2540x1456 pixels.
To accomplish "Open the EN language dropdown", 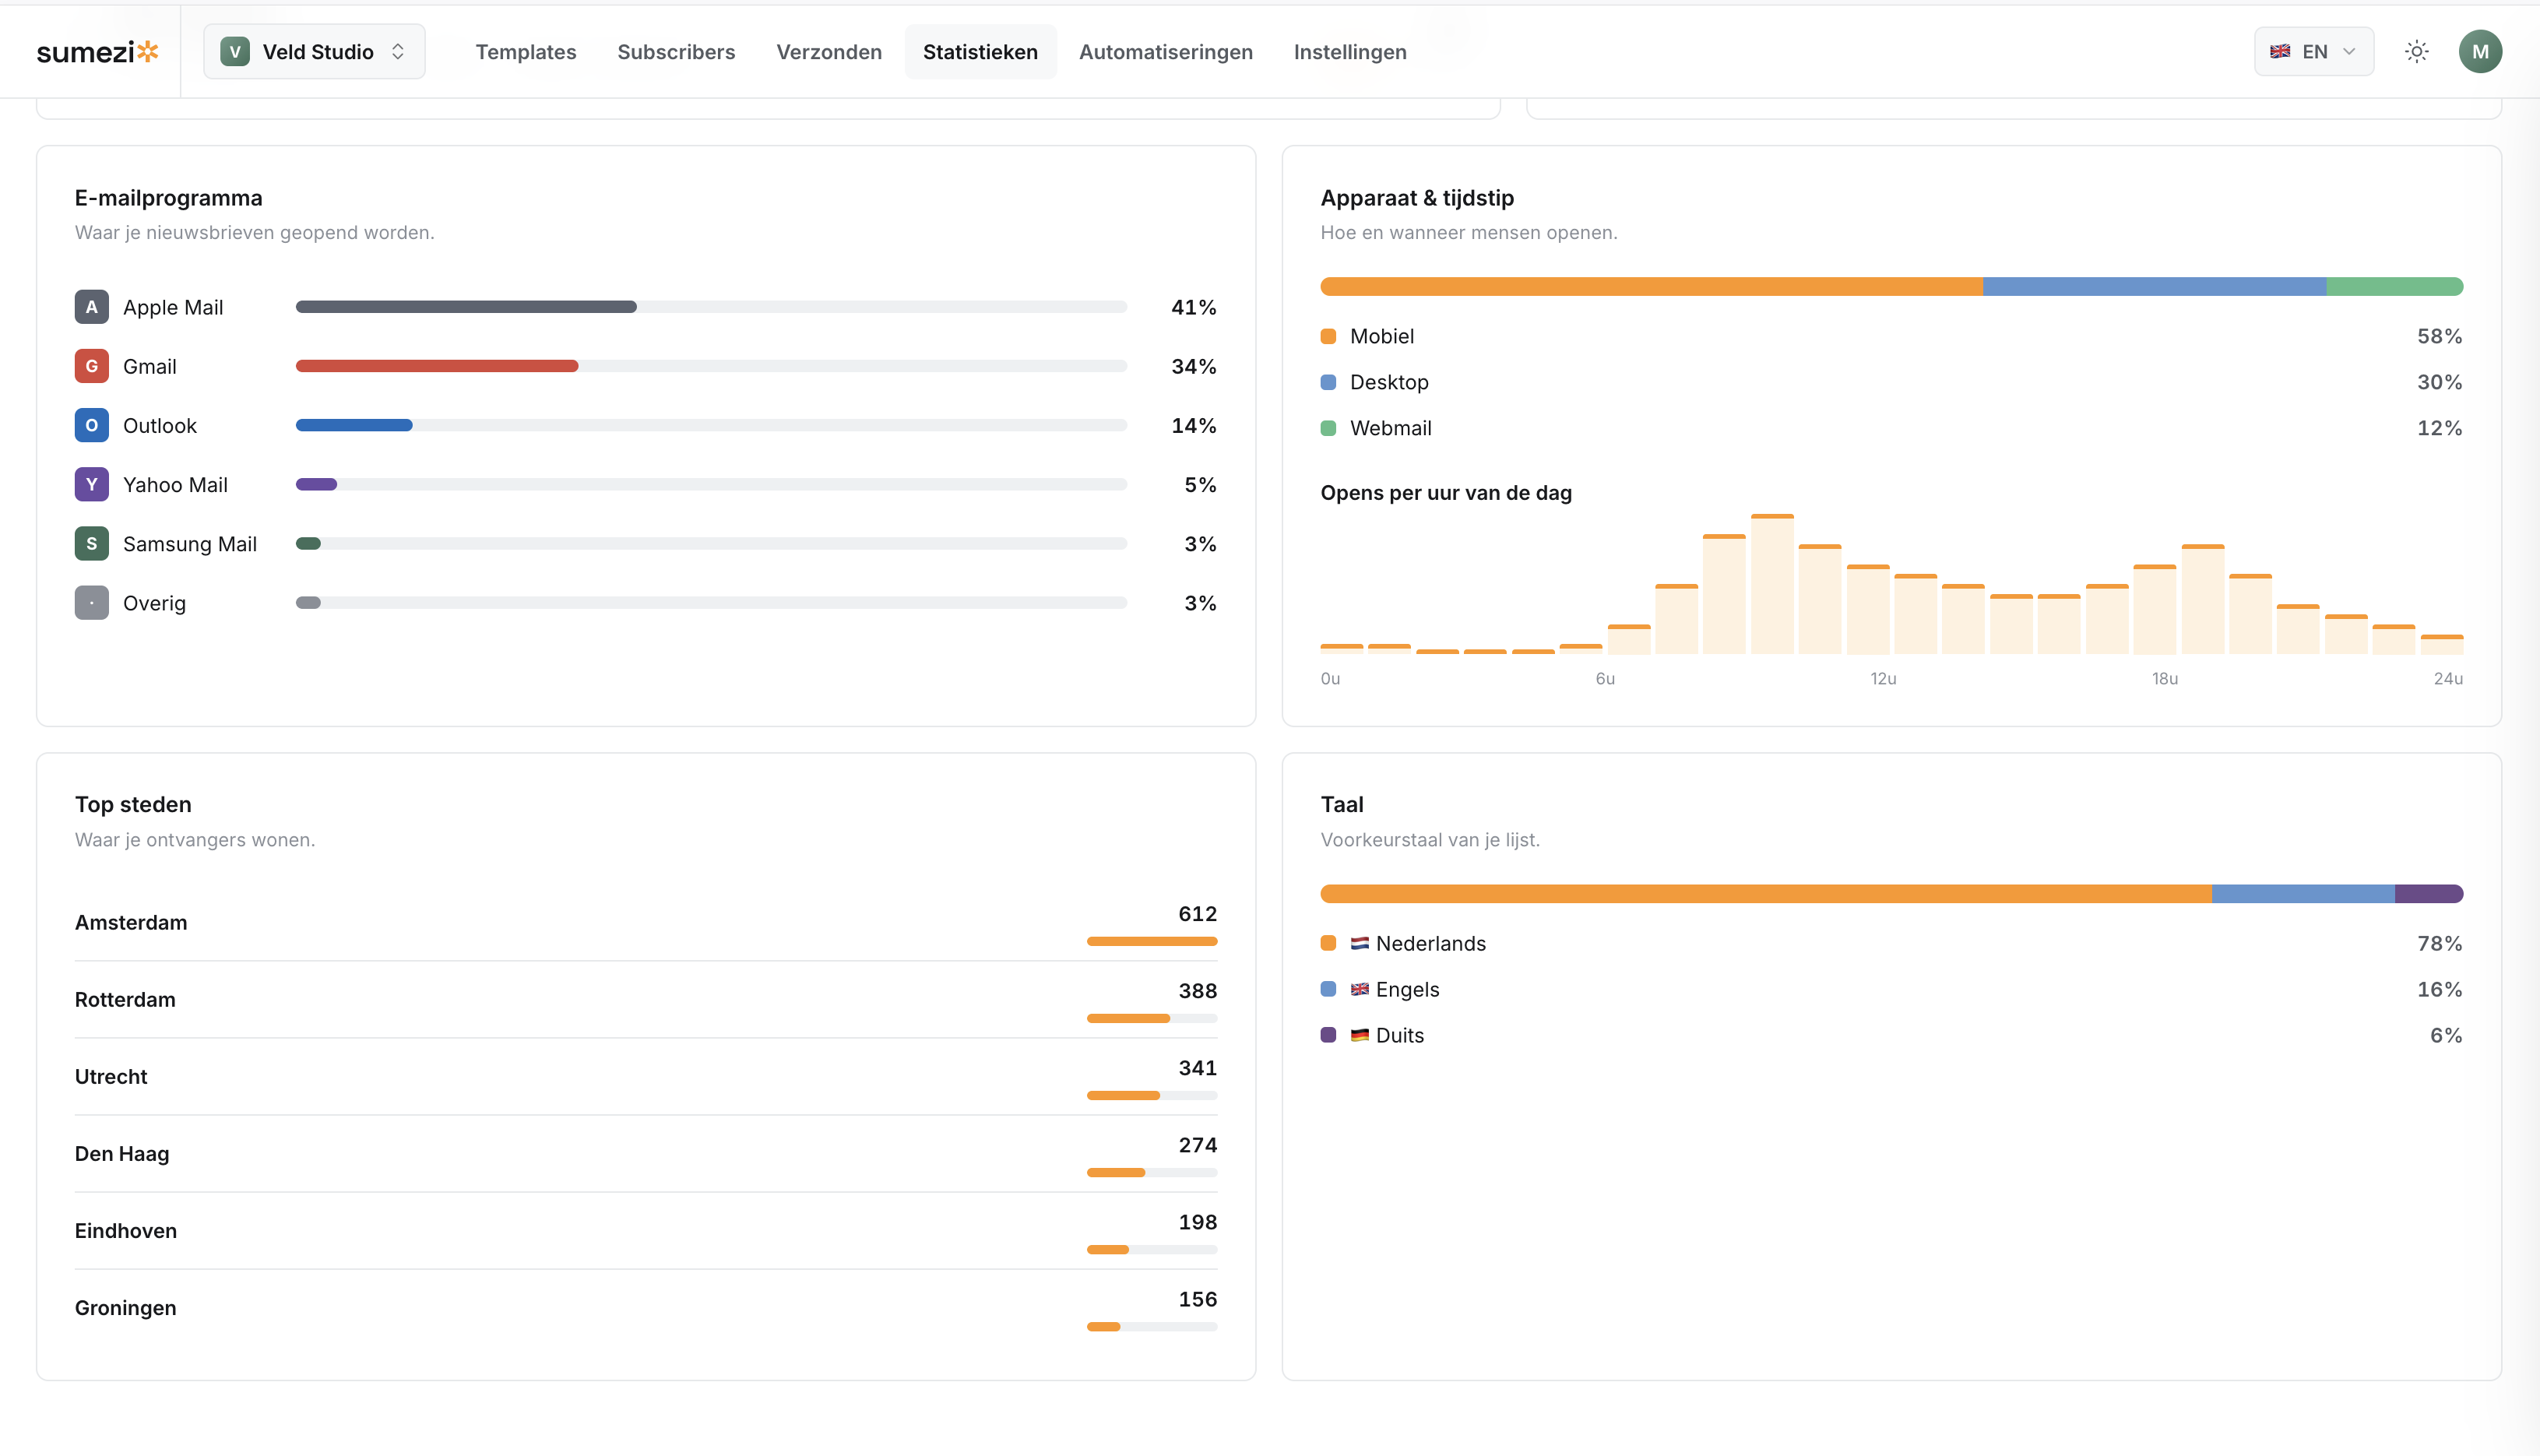I will [2313, 52].
